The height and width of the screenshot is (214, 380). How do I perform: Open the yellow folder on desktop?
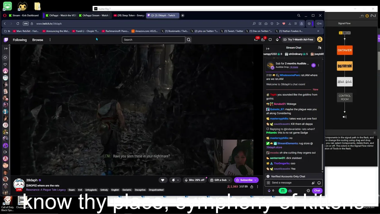coord(37,6)
